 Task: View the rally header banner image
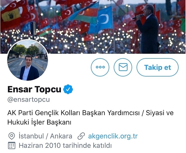(x=93, y=27)
